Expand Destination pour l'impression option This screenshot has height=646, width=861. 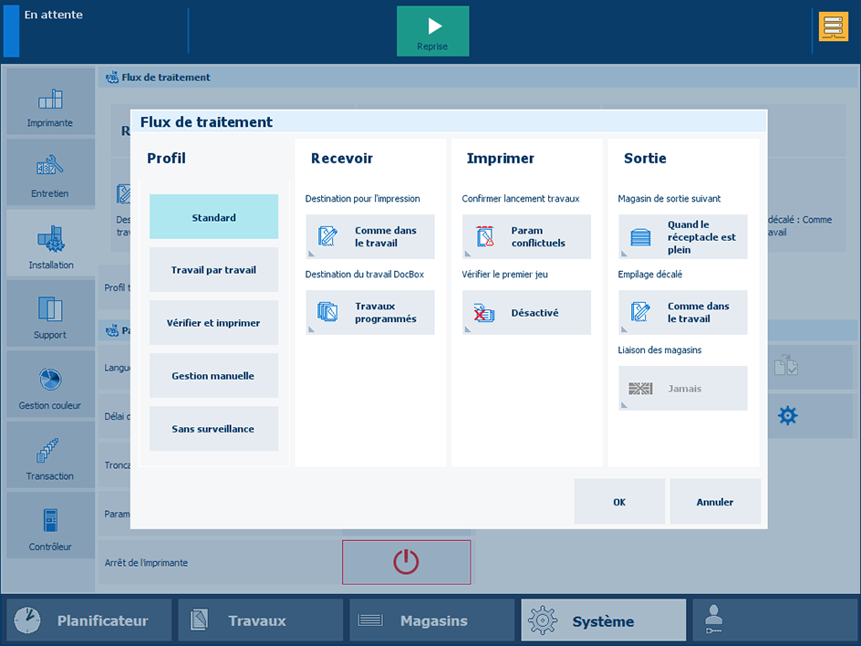coord(370,237)
